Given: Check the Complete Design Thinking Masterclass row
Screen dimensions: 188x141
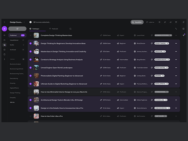Looking at the screenshot, I should (x=31, y=35).
